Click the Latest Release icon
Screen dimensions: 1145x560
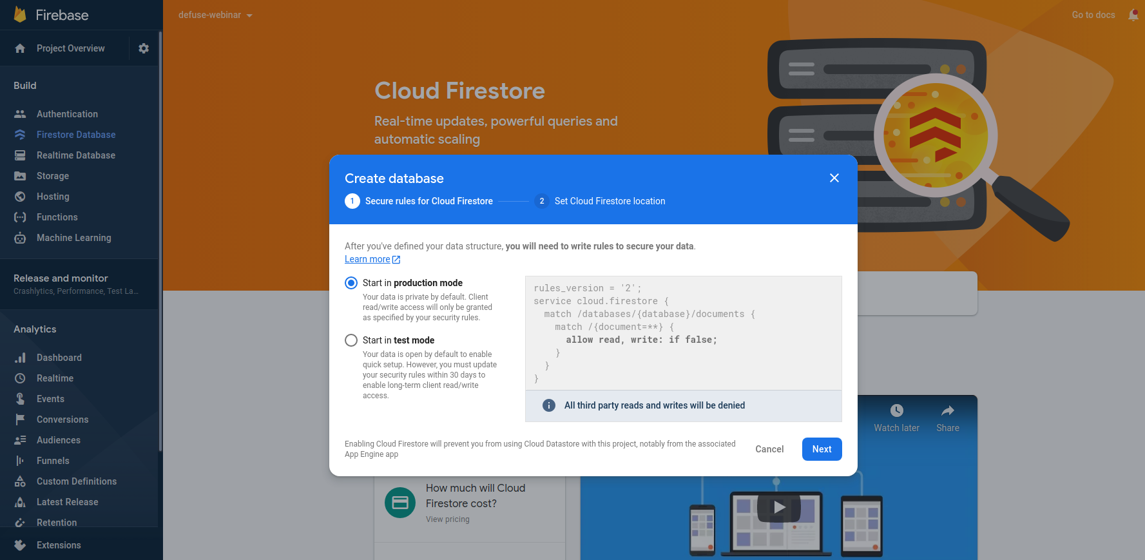point(20,502)
